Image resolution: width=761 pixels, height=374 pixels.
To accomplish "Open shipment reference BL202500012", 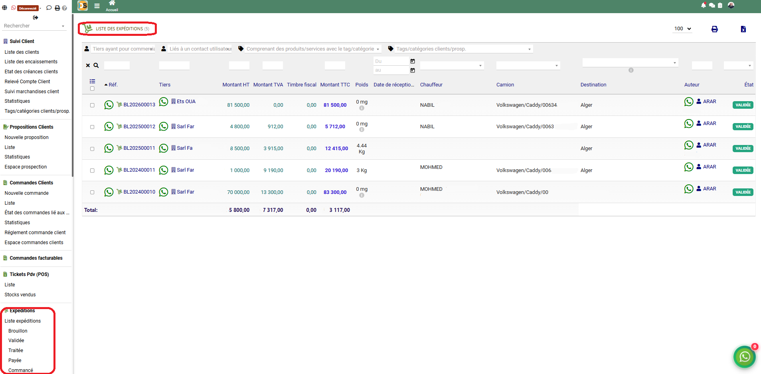I will tap(139, 127).
